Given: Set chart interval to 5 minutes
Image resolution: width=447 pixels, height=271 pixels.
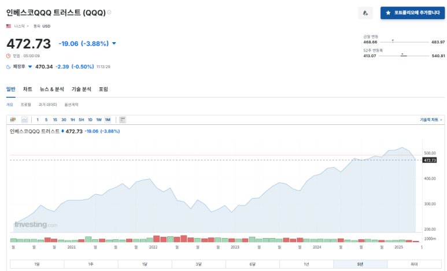Looking at the screenshot, I should [46, 120].
